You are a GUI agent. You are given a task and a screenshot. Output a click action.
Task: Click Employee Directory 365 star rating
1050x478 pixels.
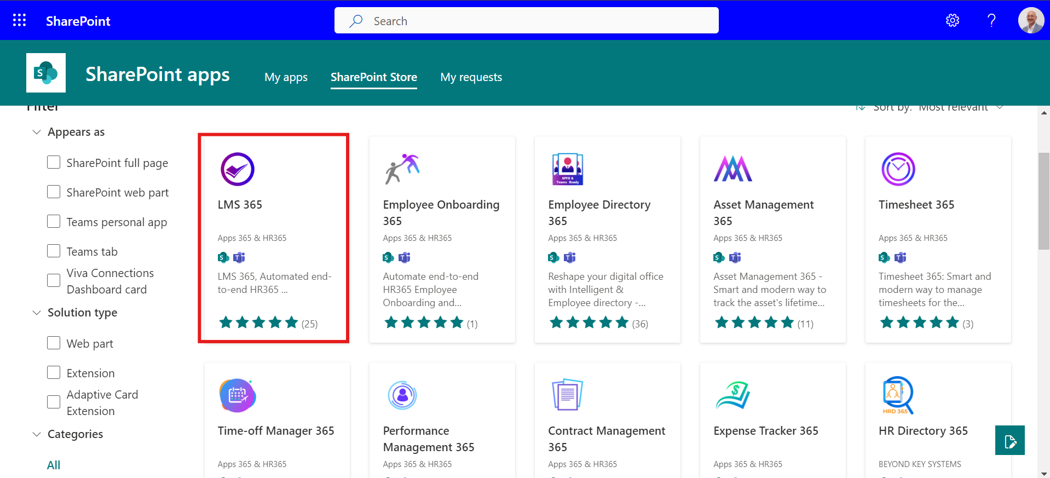[x=589, y=322]
